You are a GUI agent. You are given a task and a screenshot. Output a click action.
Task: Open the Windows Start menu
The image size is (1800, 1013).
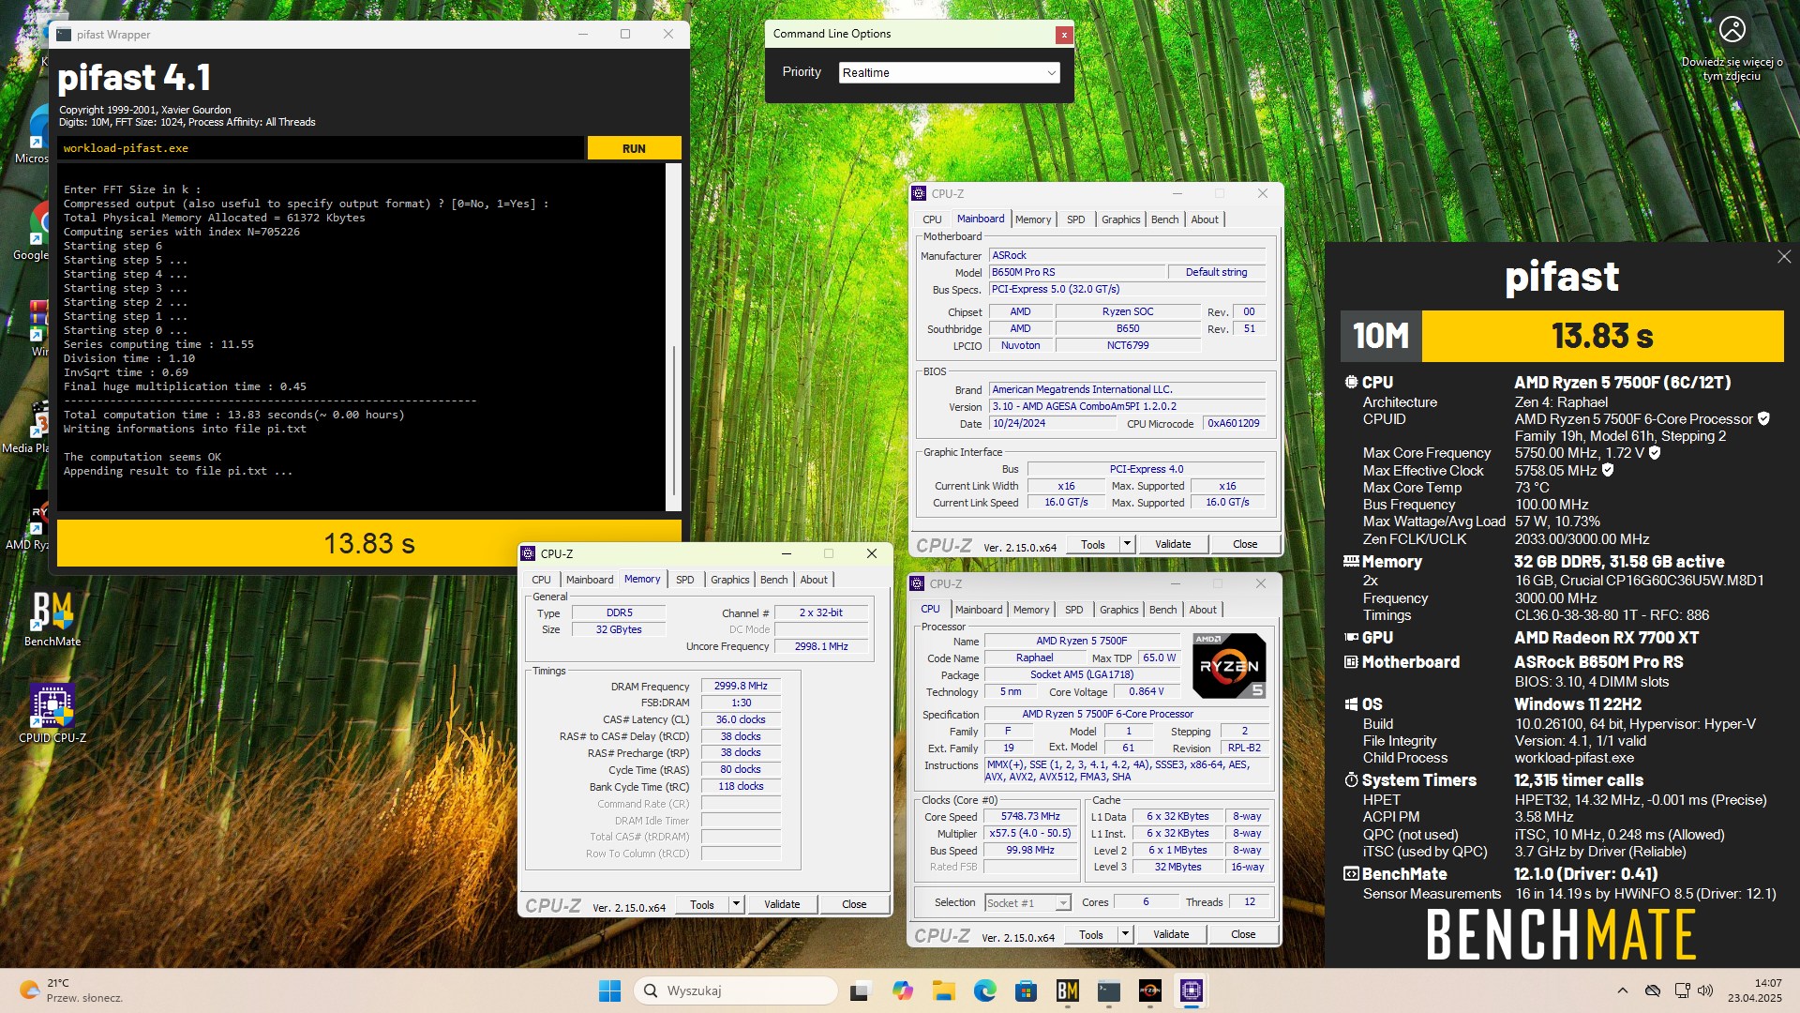point(609,990)
